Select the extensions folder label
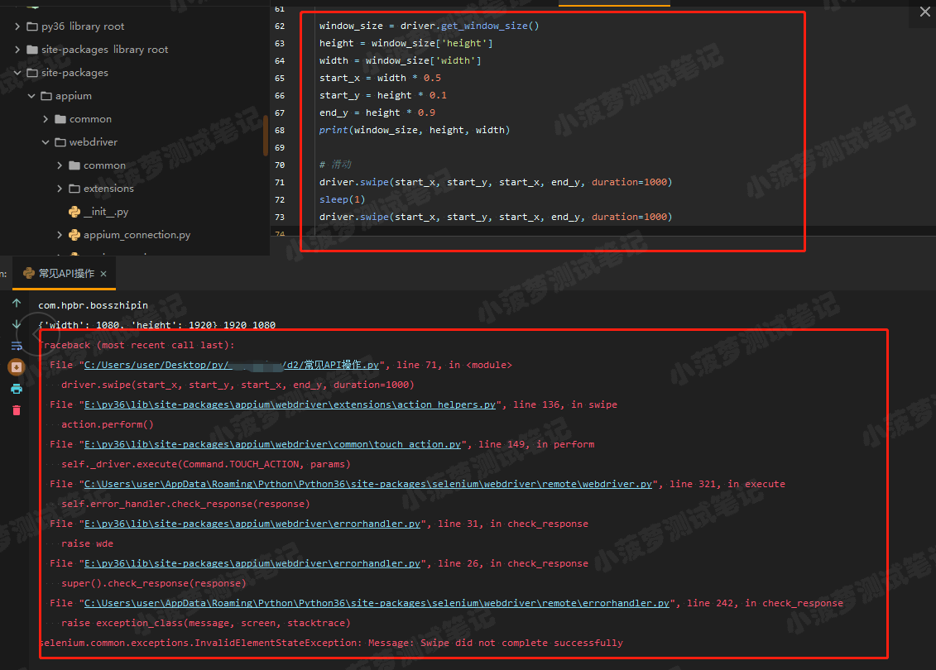936x670 pixels. click(x=108, y=189)
